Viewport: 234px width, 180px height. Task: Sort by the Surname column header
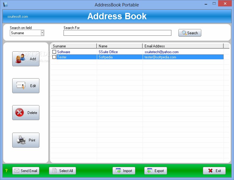tap(74, 46)
